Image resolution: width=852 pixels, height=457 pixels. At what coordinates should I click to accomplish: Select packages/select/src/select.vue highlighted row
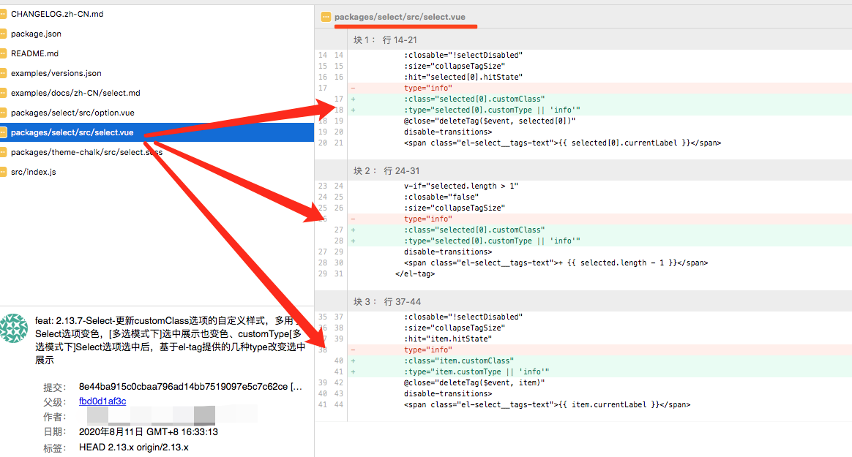(157, 132)
